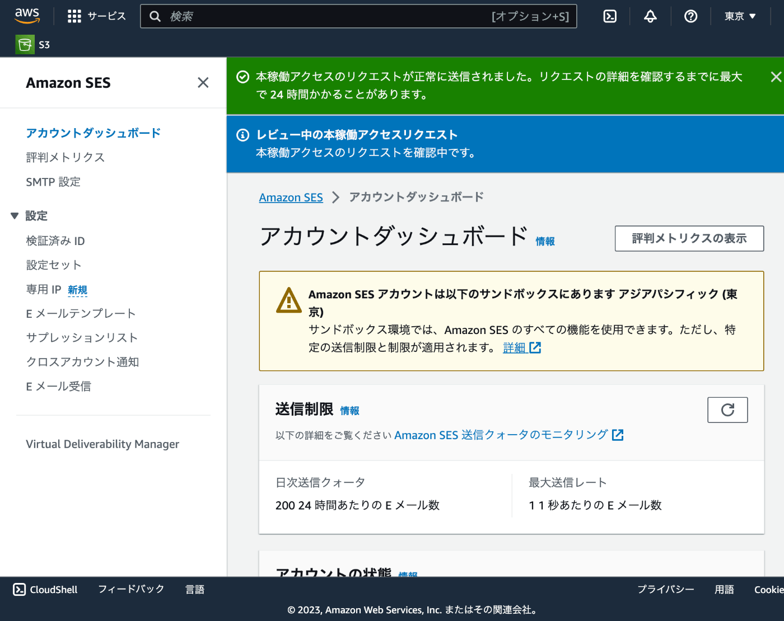Click the blue banner info icon
Screen dimensions: 784x621
tap(242, 135)
